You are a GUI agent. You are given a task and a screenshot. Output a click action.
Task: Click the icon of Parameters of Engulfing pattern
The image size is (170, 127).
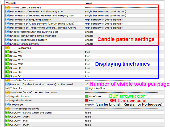[7, 20]
